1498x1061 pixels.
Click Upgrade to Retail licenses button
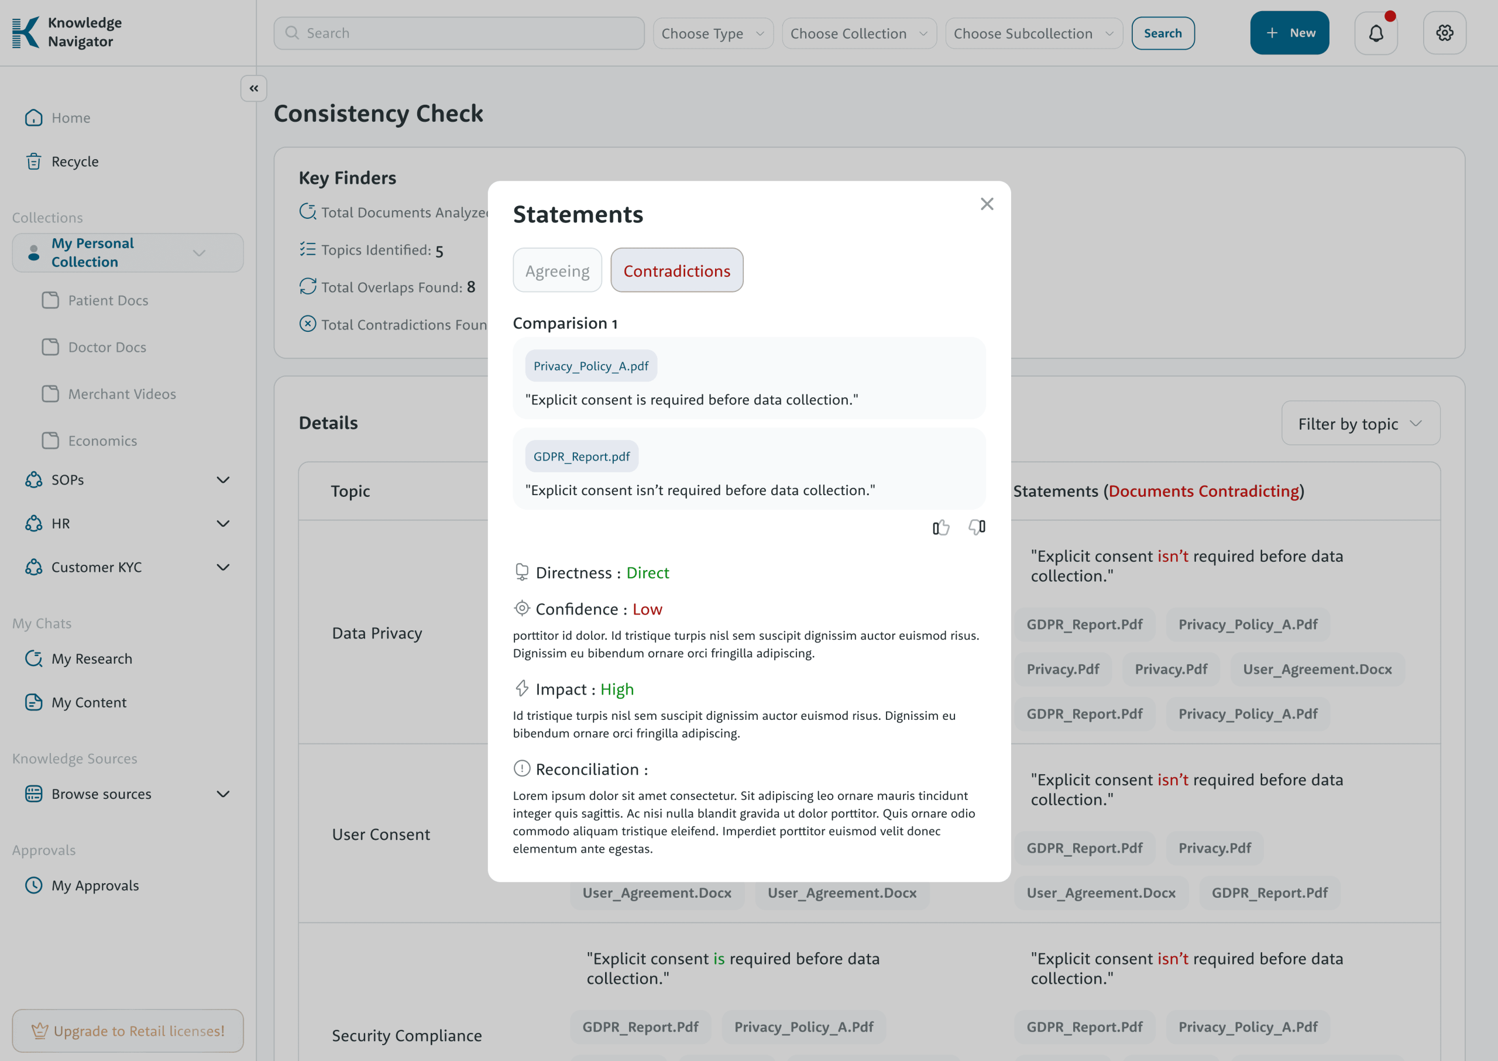pos(128,1031)
